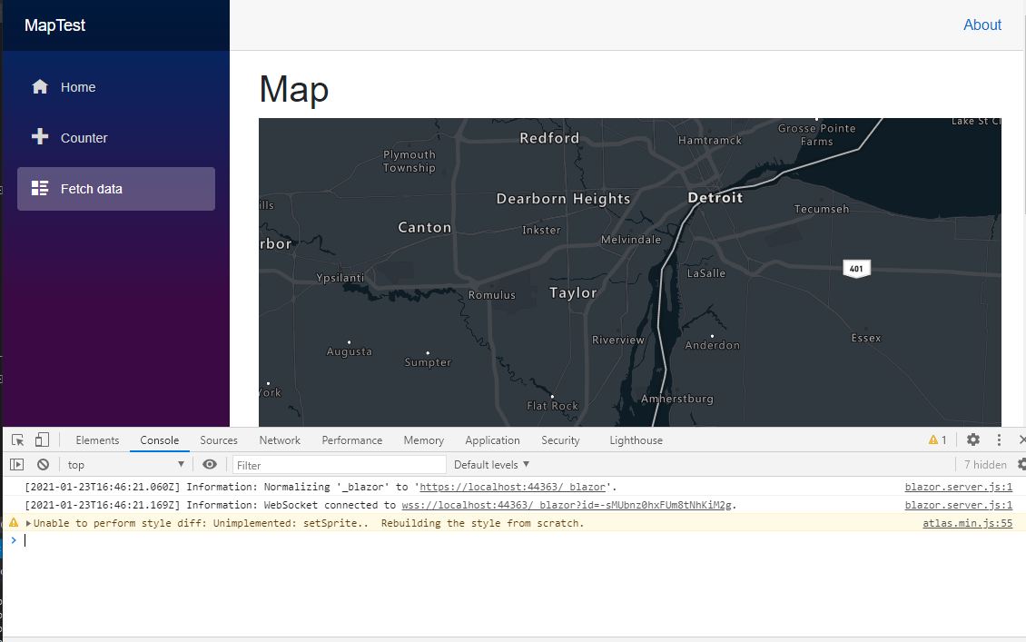Open DevTools settings gear
This screenshot has width=1026, height=642.
[972, 440]
